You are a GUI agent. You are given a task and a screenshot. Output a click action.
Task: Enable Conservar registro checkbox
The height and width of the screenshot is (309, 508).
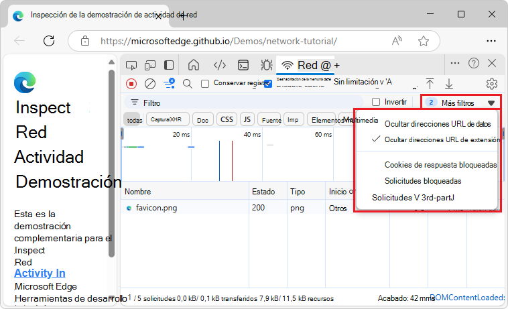point(205,84)
